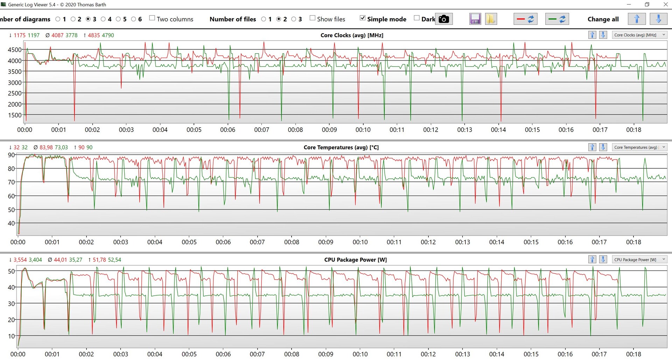
Task: Click up arrow beside Core Clocks dropdown
Action: pos(592,35)
